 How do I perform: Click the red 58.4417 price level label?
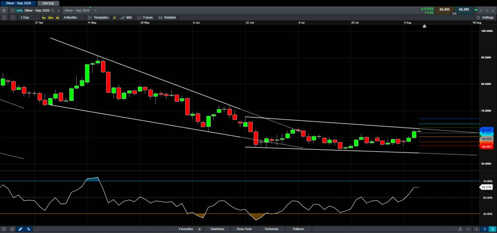click(487, 147)
